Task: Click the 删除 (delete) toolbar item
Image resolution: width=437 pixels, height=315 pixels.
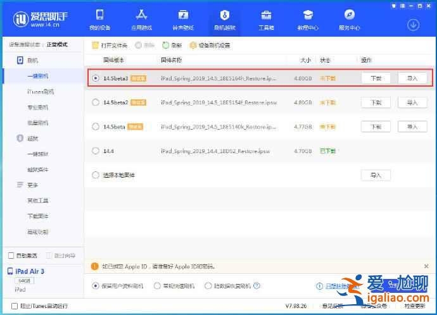Action: (144, 46)
